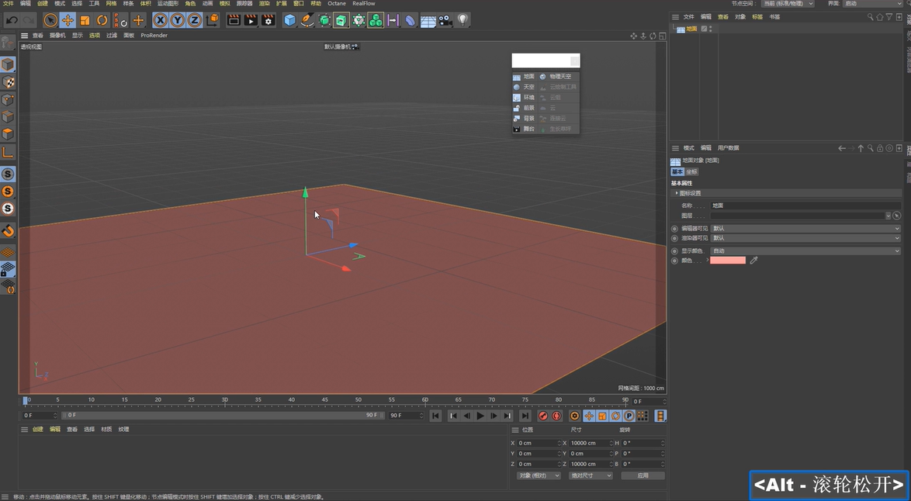Click the Cube primitive icon in the toolbar
Viewport: 911px width, 501px height.
click(x=289, y=19)
